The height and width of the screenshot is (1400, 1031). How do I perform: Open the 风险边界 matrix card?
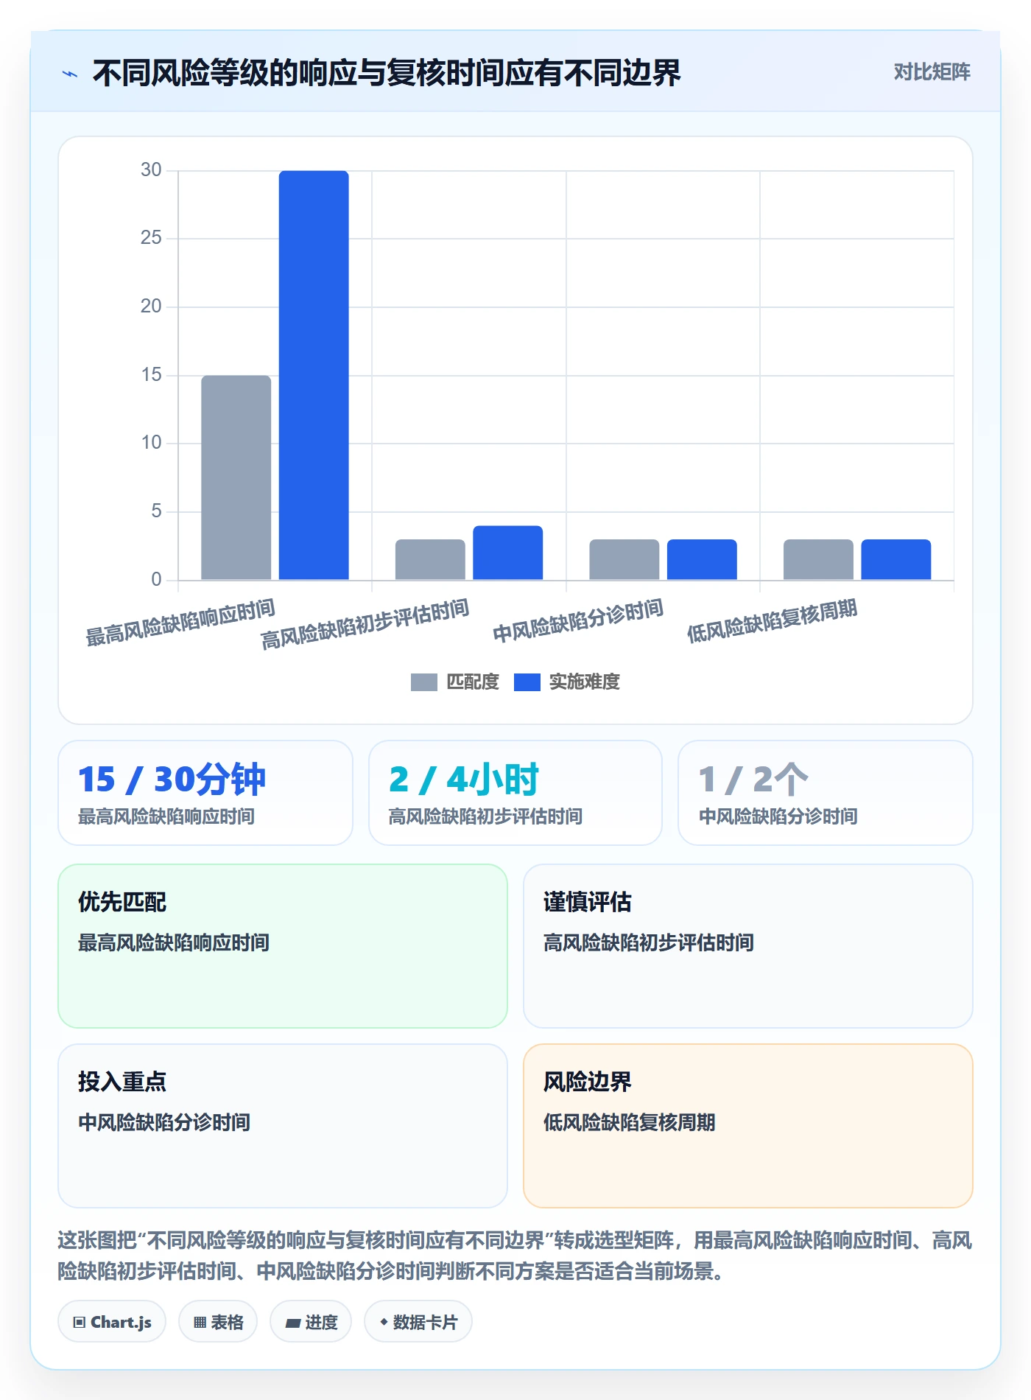(748, 1126)
